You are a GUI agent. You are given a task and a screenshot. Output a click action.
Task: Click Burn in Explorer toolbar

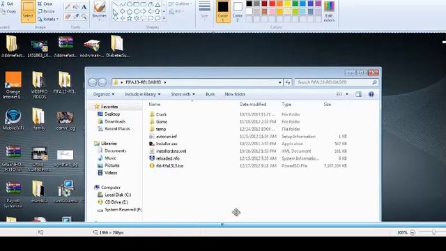coord(210,94)
